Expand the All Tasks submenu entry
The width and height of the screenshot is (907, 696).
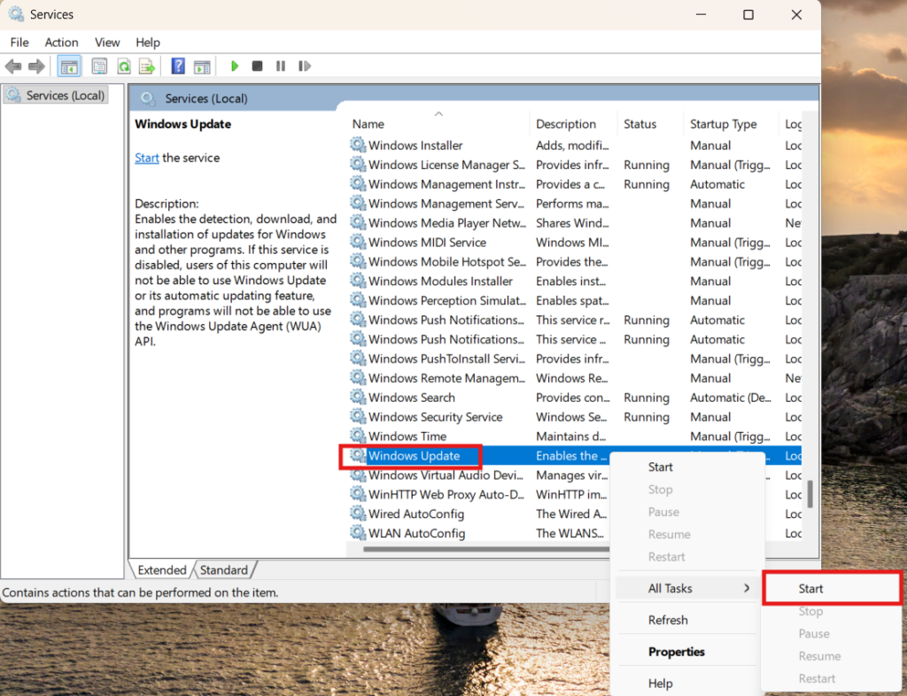point(687,589)
